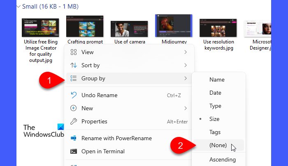Screen dimensions: 288x166
Task: Click the Properties wrench icon
Action: click(74, 121)
